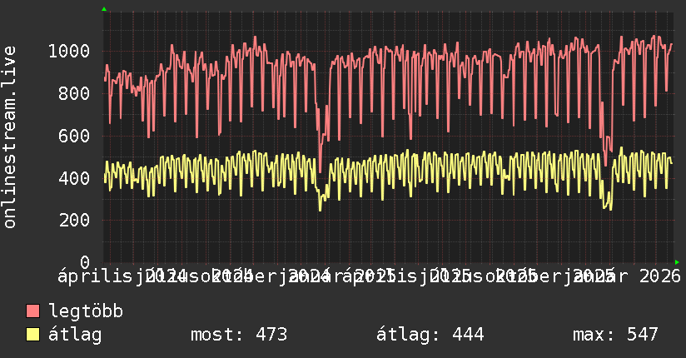Click the yellow átlag legend swatch
The width and height of the screenshot is (686, 358).
32,334
